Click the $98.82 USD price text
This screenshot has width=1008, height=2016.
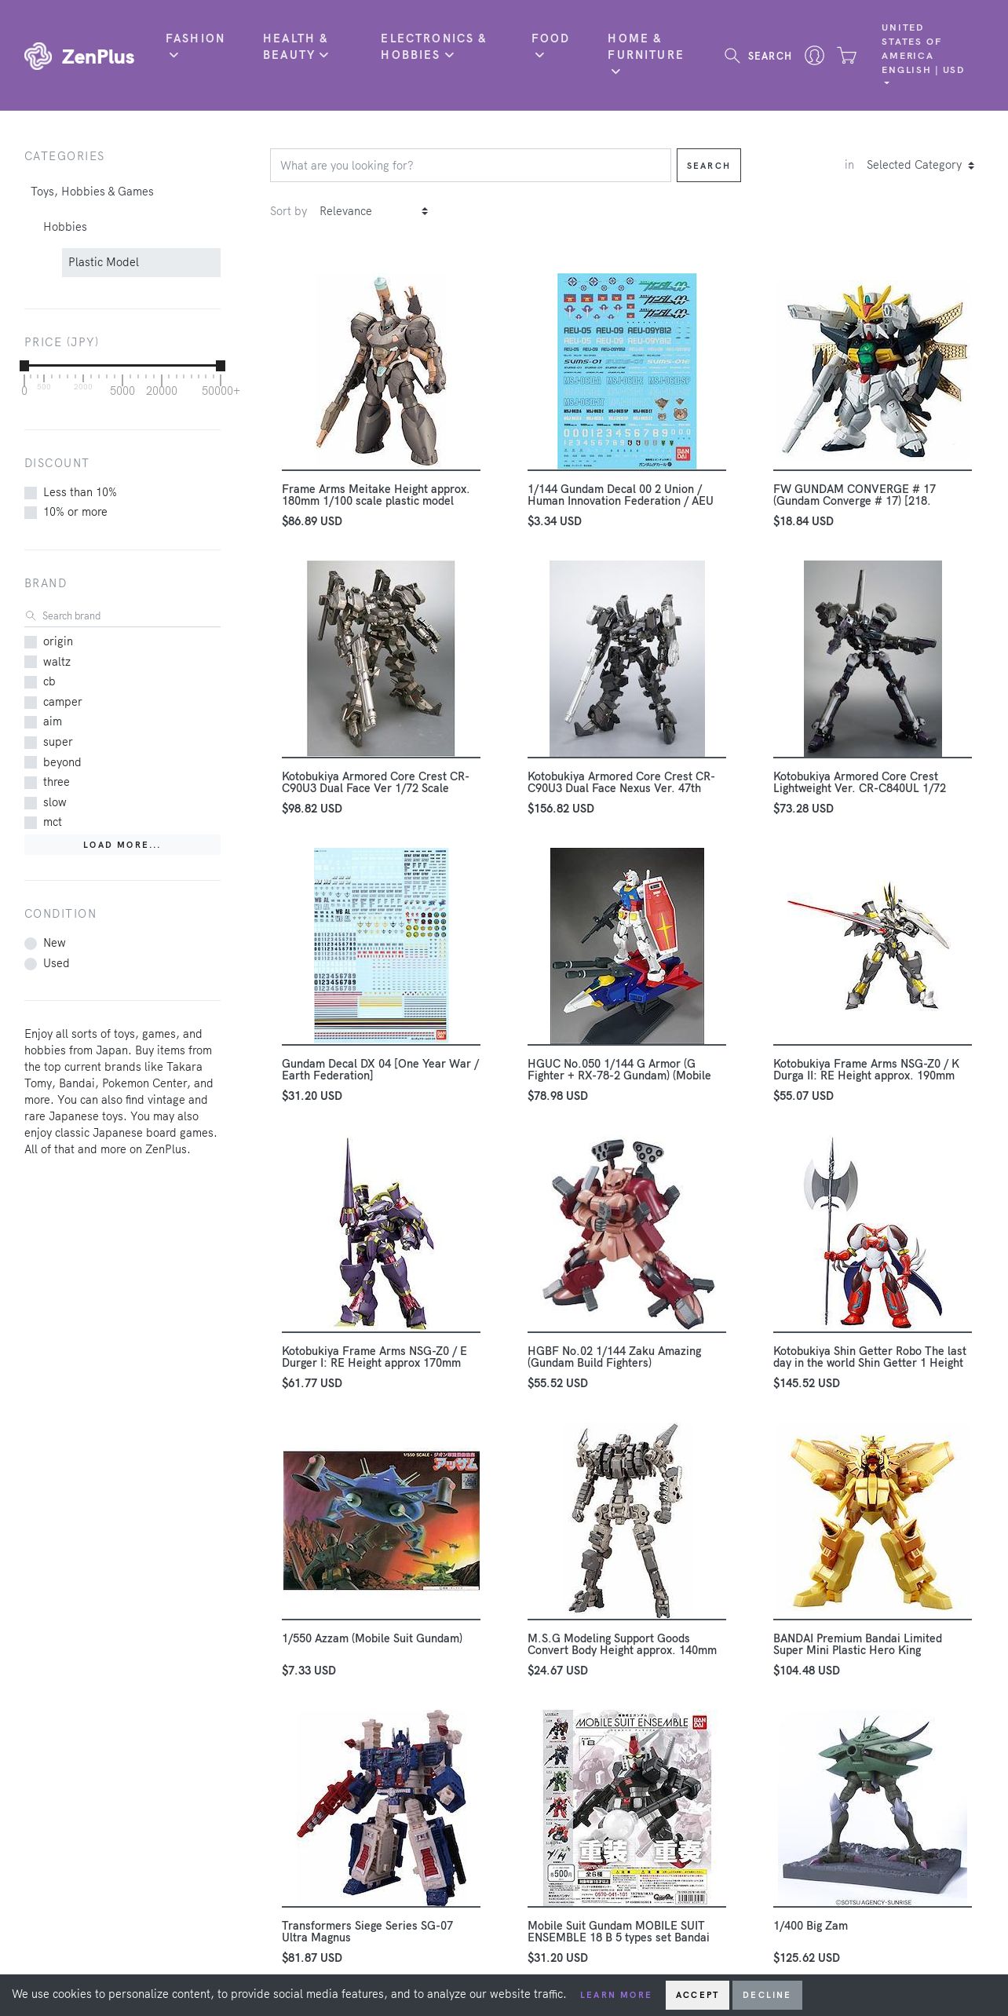pos(312,809)
